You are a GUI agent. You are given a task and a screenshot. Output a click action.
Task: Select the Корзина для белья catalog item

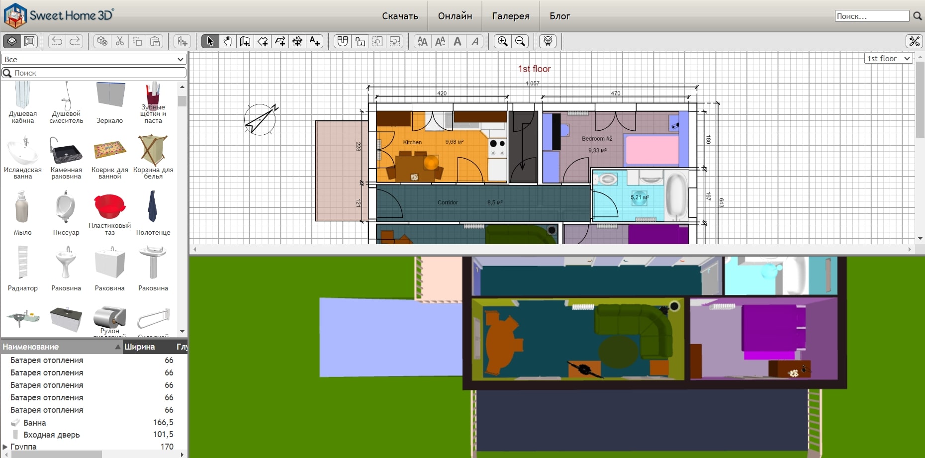point(153,157)
